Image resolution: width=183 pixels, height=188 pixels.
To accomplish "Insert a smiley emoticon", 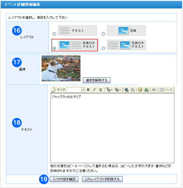I will coord(140,90).
